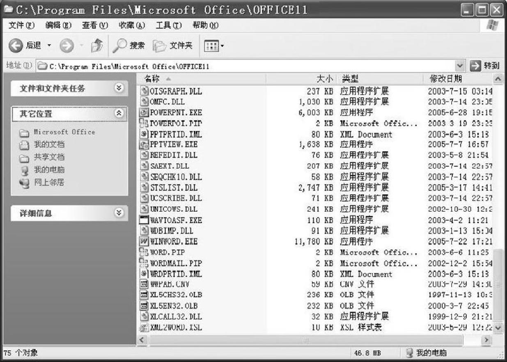Open the 我的文档 link
This screenshot has height=362, width=507.
tap(49, 144)
